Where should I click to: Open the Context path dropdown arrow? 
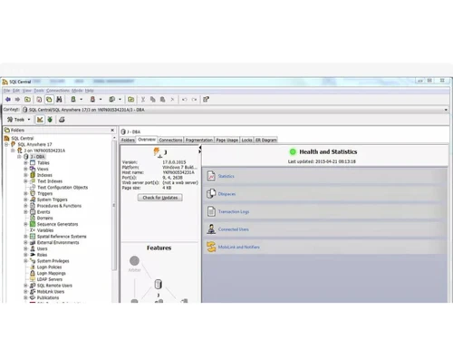pos(446,110)
